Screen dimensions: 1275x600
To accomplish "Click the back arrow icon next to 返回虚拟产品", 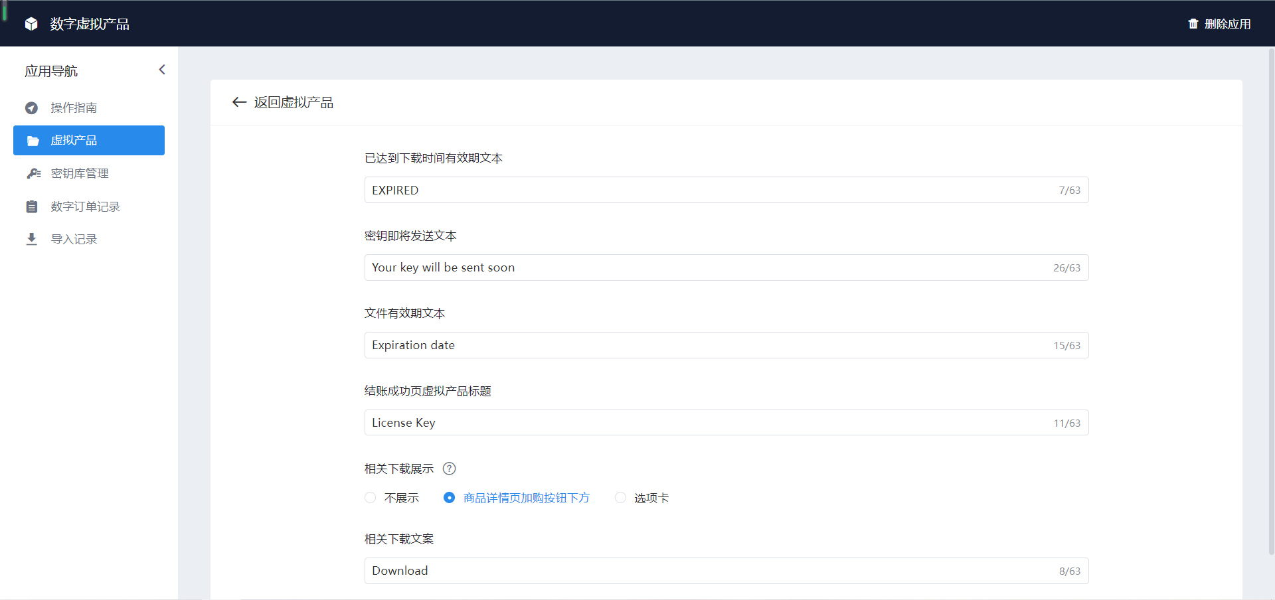I will click(x=239, y=102).
